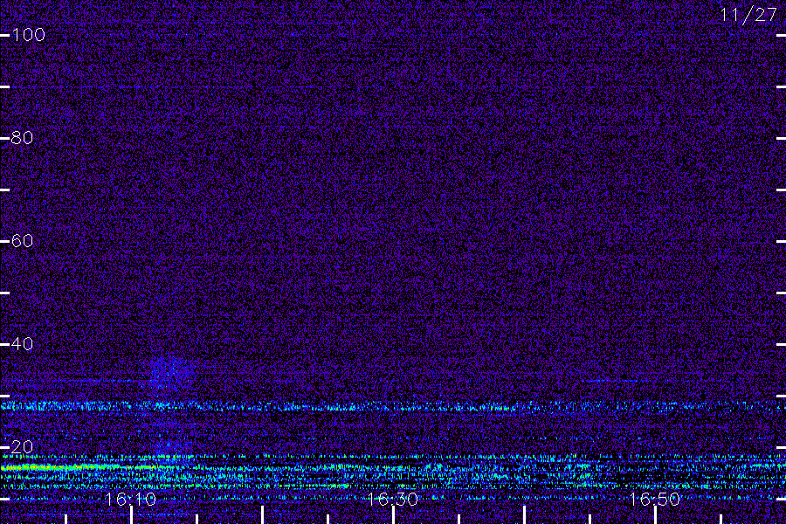786x524 pixels.
Task: Click the 16:30 time axis label
Action: [392, 500]
